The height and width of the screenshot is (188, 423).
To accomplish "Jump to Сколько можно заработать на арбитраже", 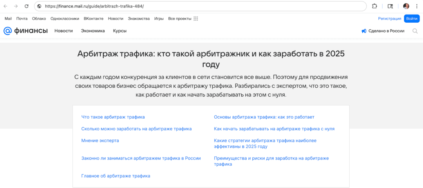I will pyautogui.click(x=137, y=129).
